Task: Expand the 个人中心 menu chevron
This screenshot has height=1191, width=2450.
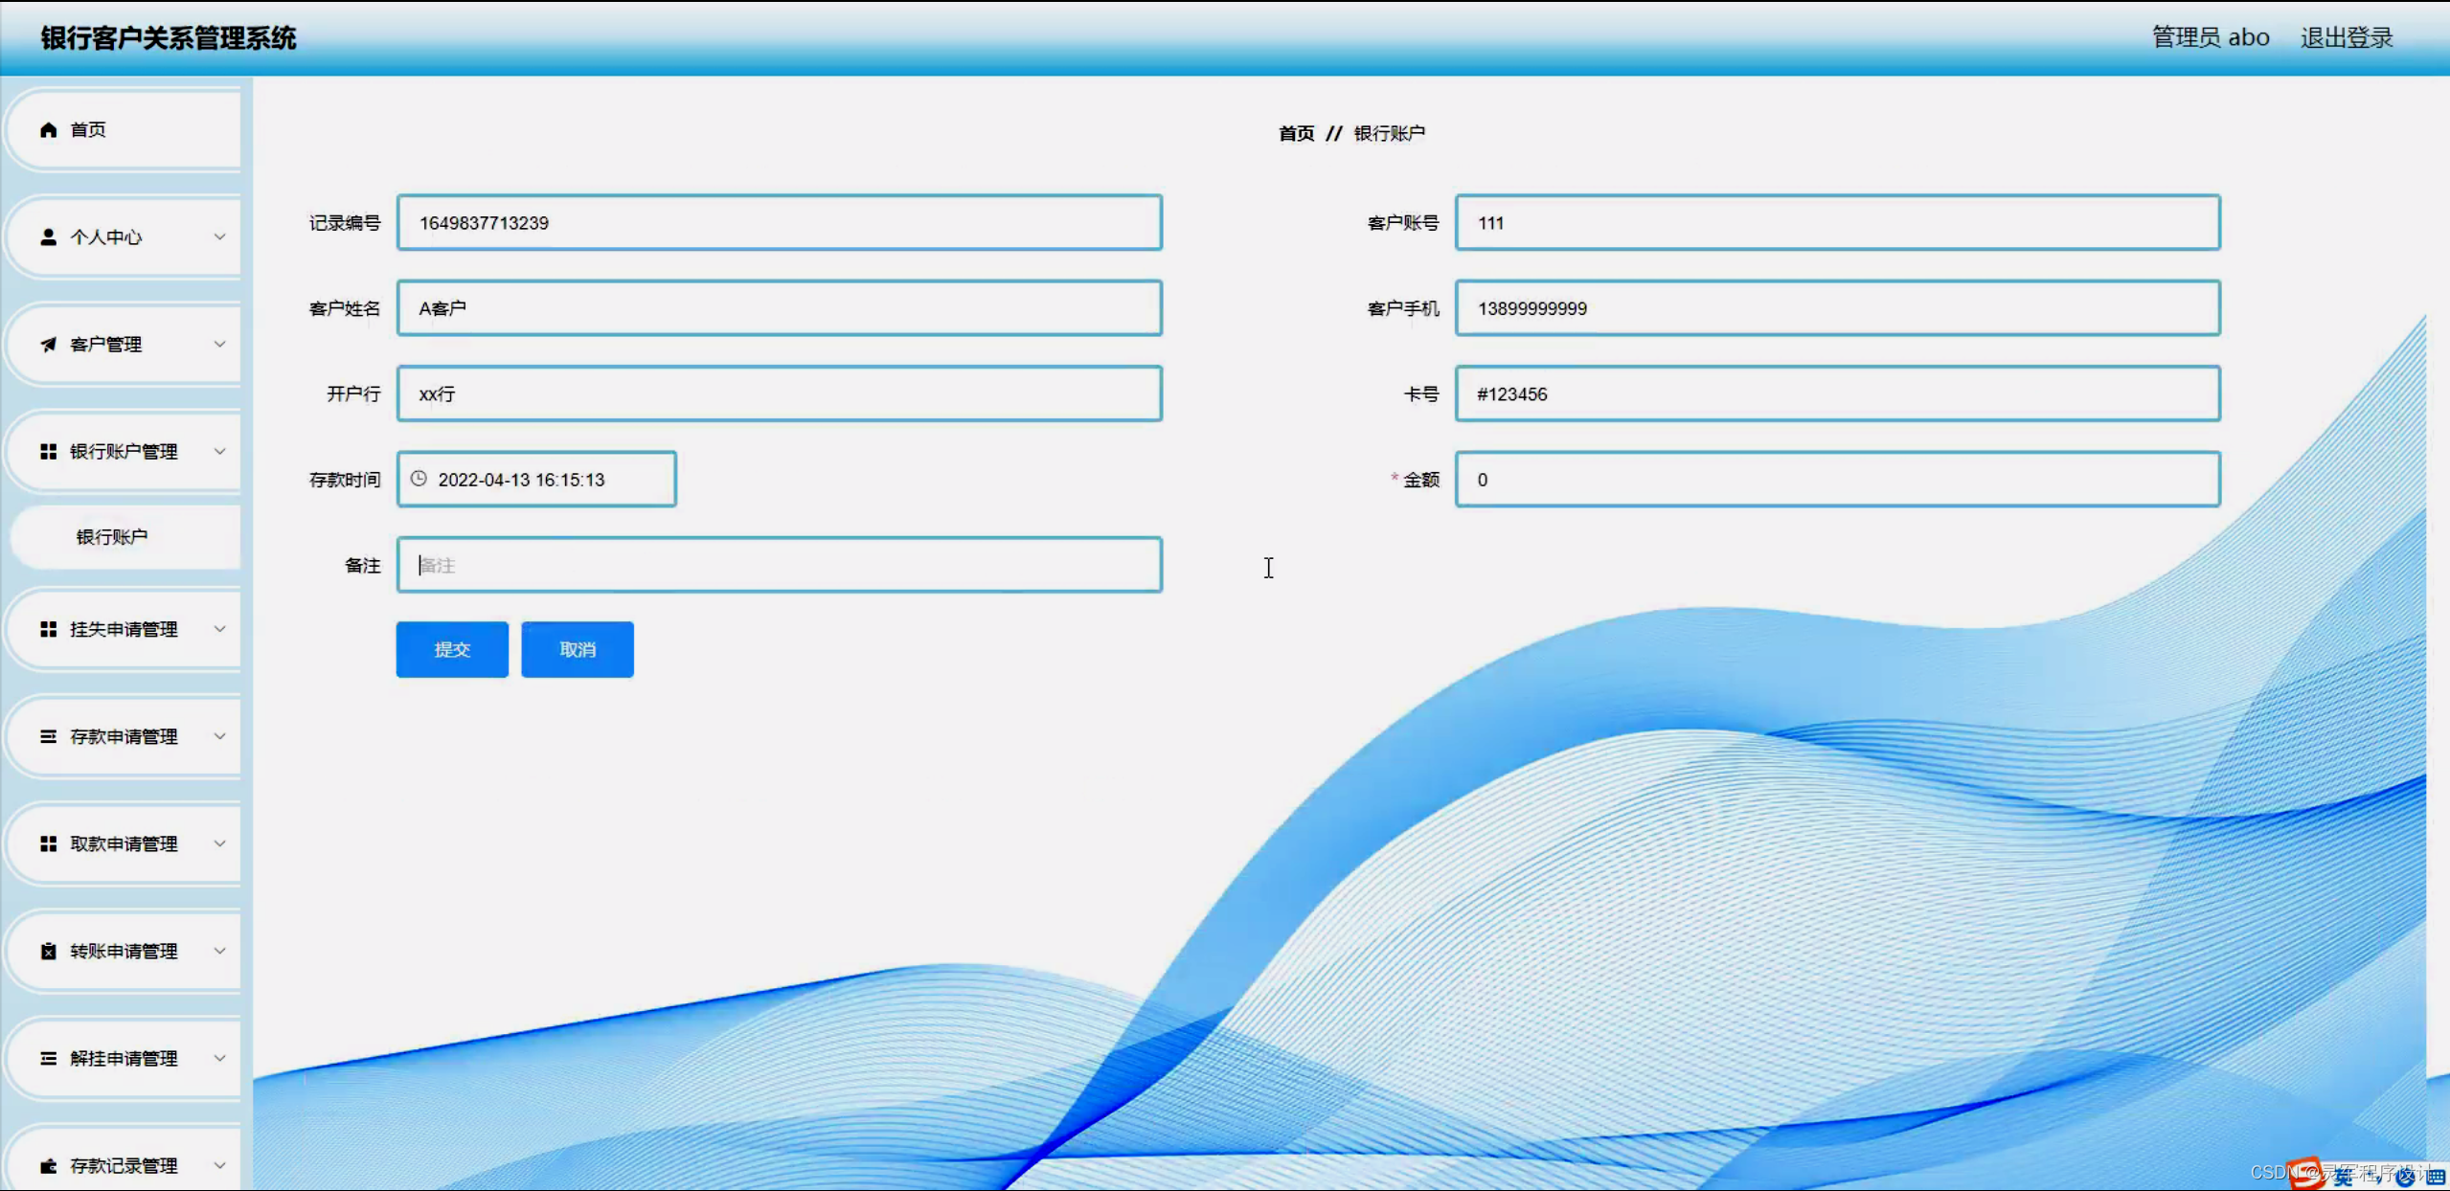Action: [x=219, y=236]
